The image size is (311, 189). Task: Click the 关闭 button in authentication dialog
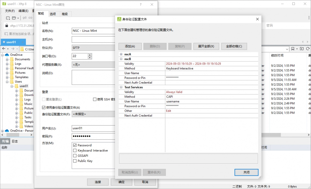coord(246,172)
